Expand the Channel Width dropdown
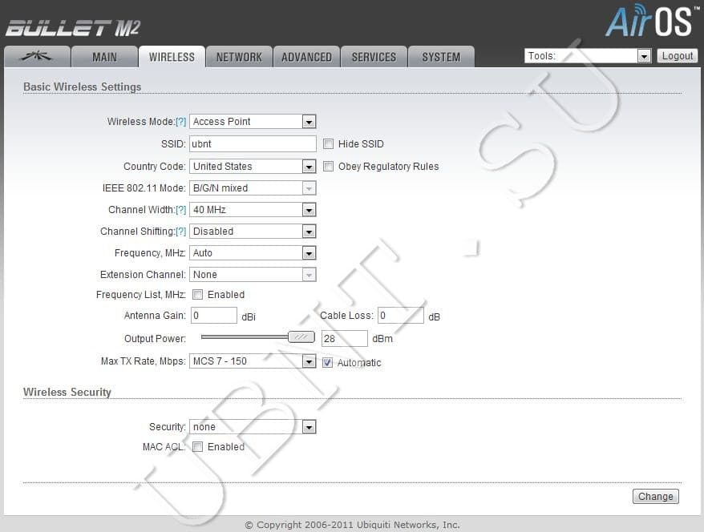The image size is (704, 532). 253,209
